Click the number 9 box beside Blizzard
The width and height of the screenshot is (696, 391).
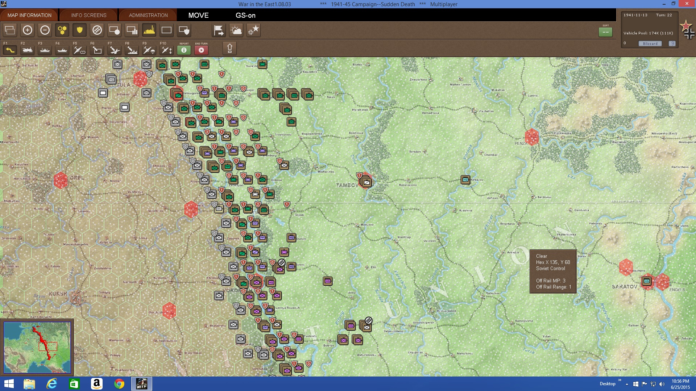[x=672, y=43]
